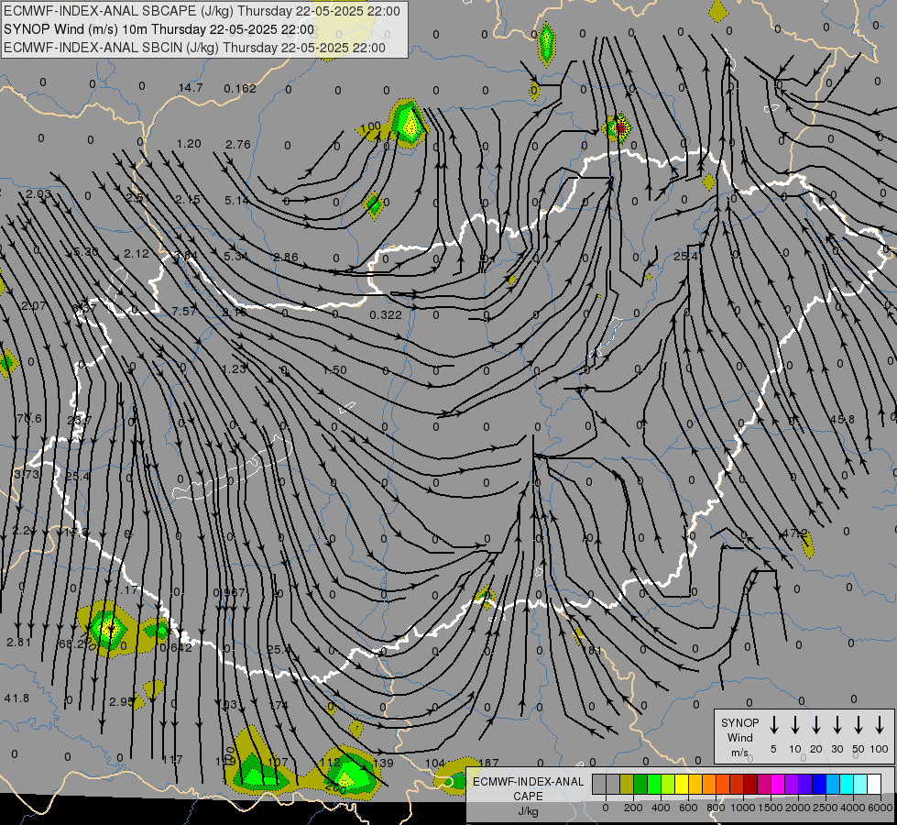
Task: Select the pure blue CAPE legend swatch
Action: [x=818, y=785]
